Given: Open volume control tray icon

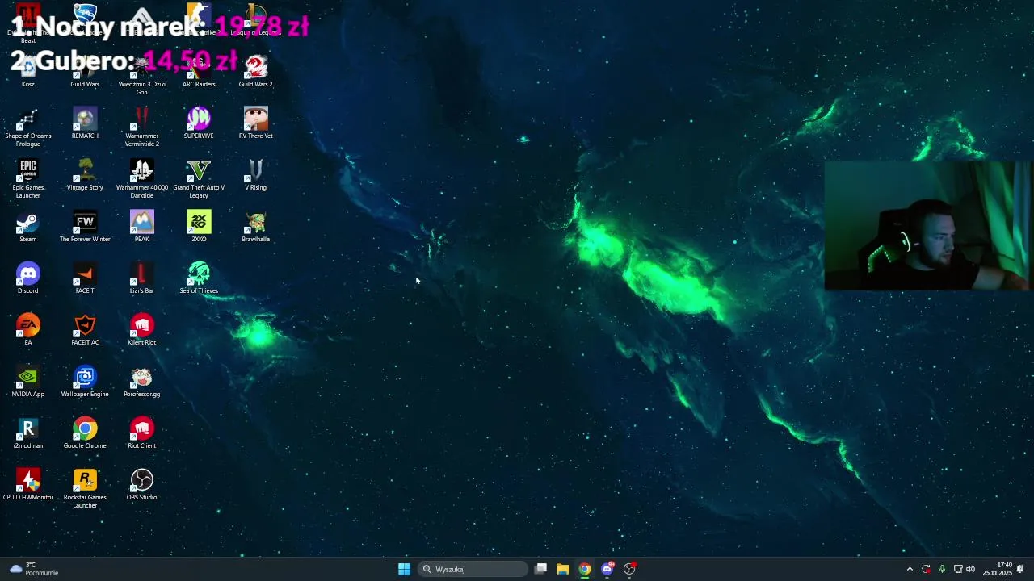Looking at the screenshot, I should point(970,569).
